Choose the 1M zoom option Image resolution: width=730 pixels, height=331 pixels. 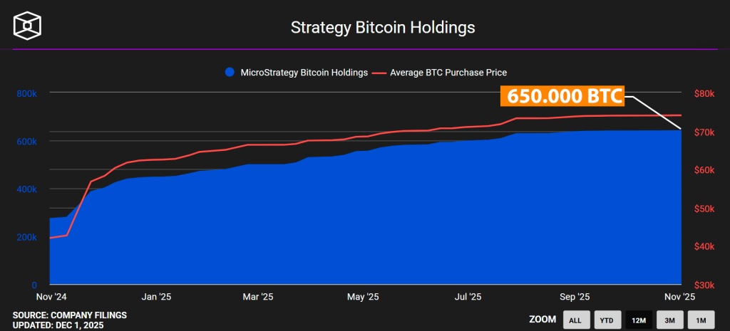point(700,320)
